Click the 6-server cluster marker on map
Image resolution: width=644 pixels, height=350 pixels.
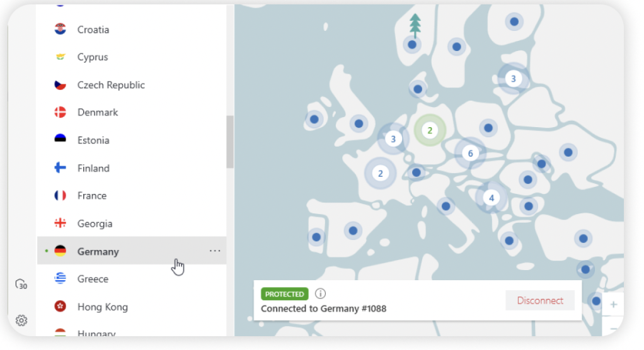point(470,154)
